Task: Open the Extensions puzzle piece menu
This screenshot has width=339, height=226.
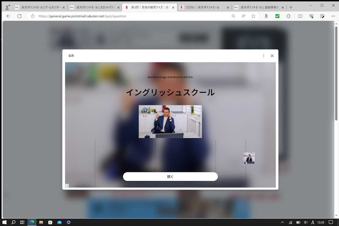Action: 288,16
